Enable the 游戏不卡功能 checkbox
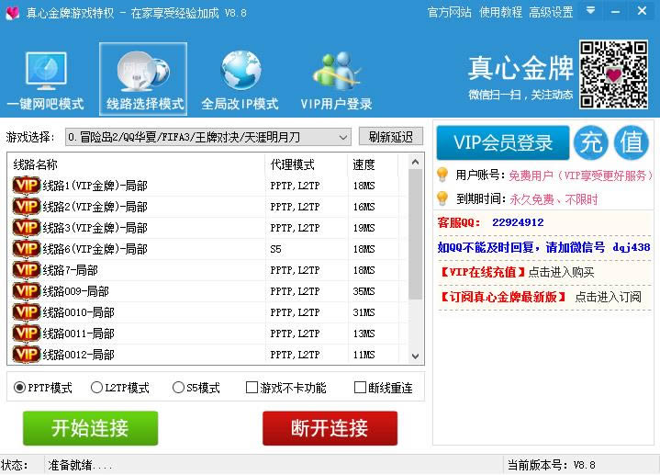The image size is (660, 475). point(252,387)
